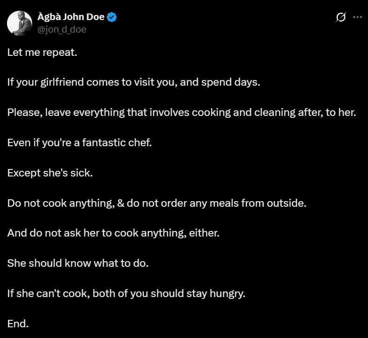This screenshot has width=368, height=338.
Task: Open the Grok actions icon
Action: (x=341, y=18)
